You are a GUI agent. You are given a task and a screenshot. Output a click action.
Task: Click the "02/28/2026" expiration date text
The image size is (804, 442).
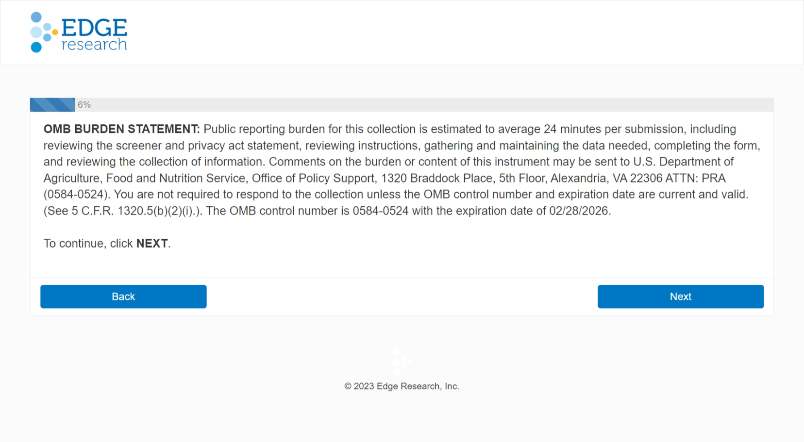click(x=579, y=211)
